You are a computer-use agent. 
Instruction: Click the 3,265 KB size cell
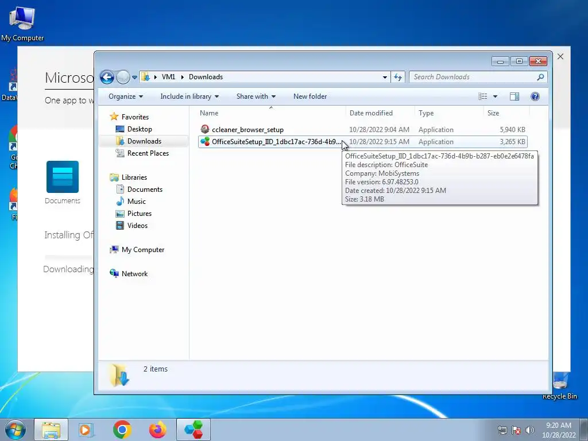(x=512, y=142)
